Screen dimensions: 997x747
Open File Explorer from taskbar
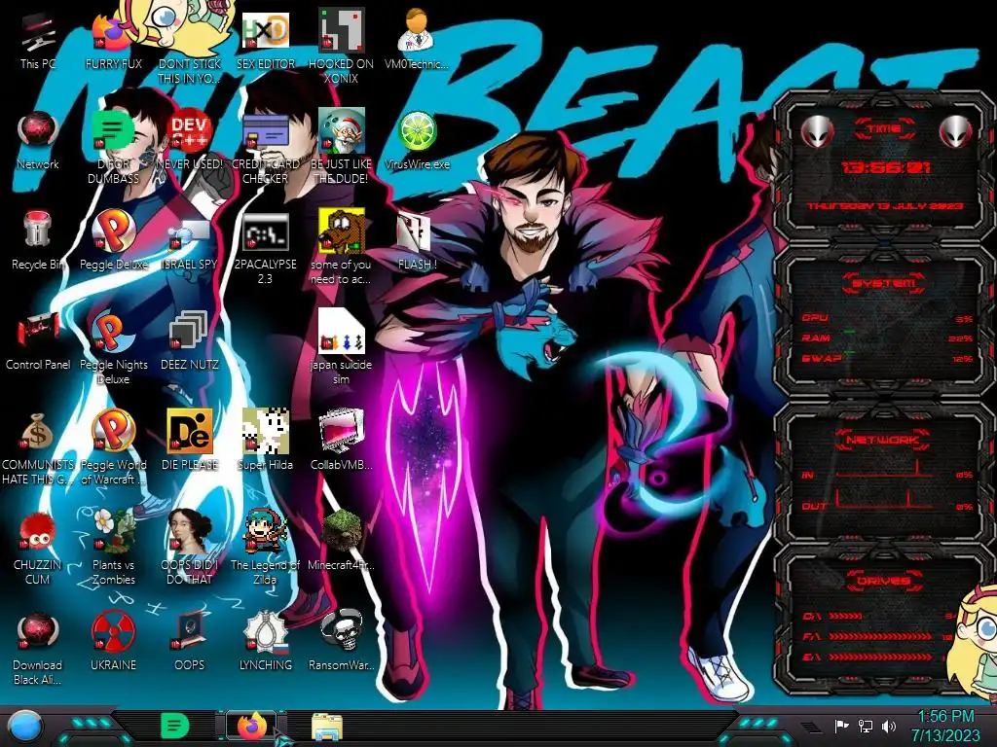coord(327,727)
